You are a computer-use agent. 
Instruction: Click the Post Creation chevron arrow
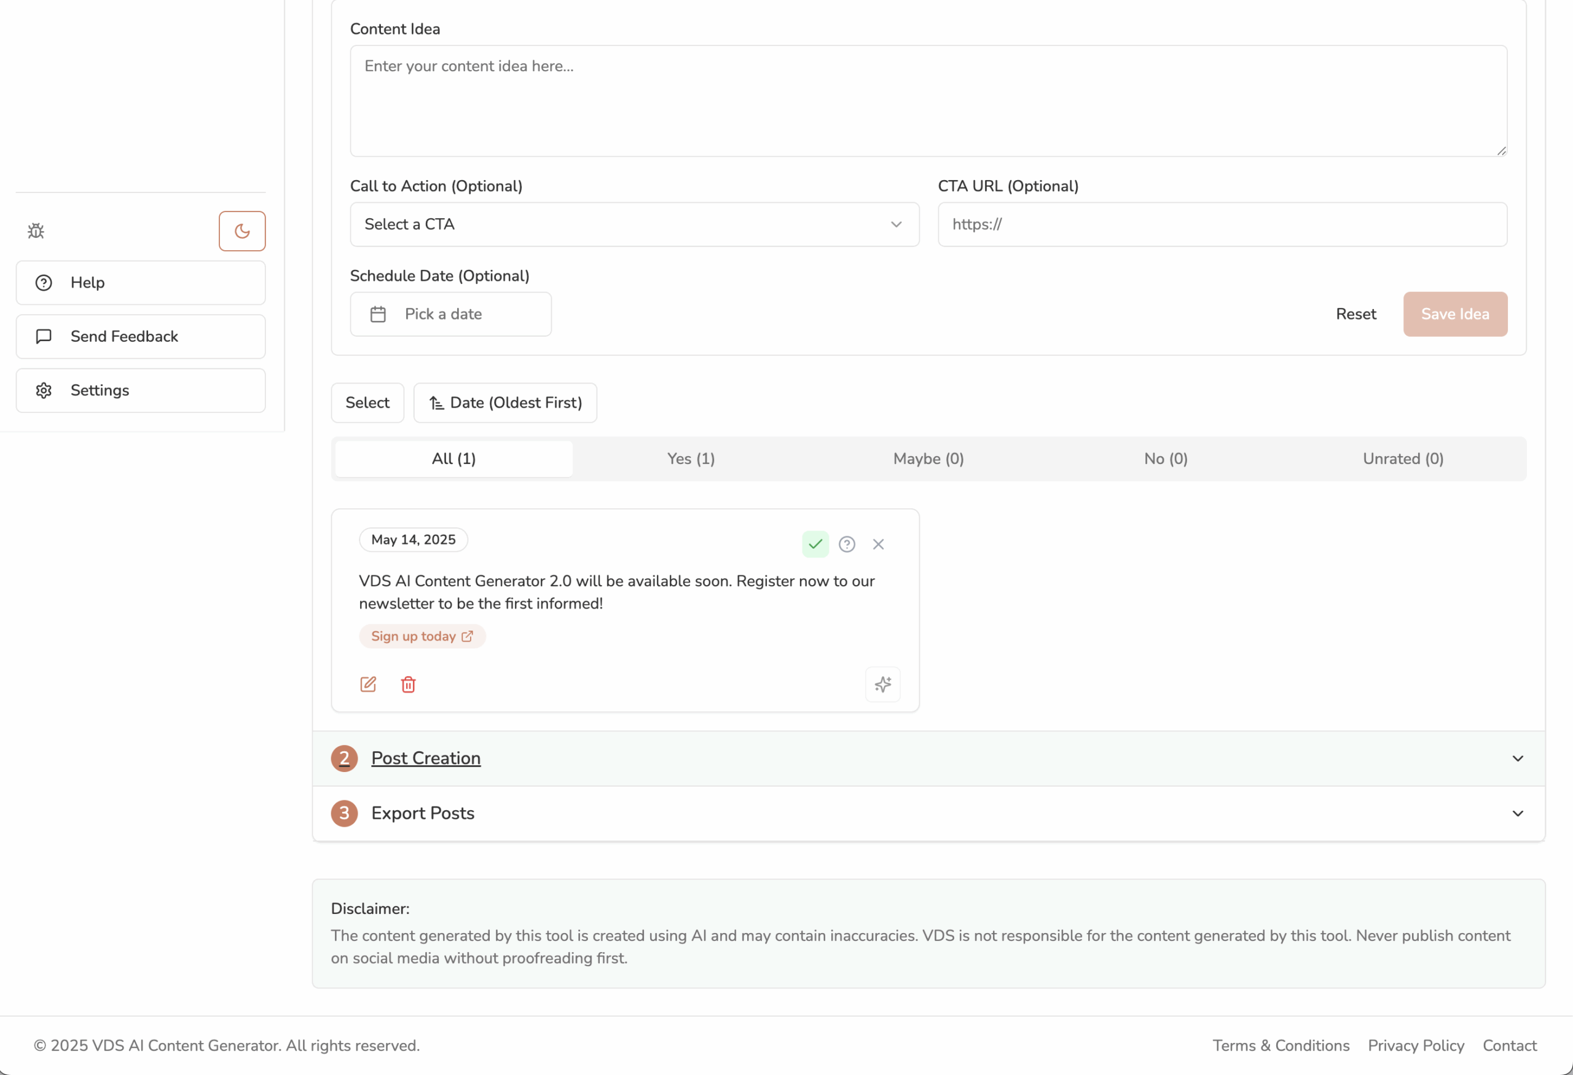1518,758
